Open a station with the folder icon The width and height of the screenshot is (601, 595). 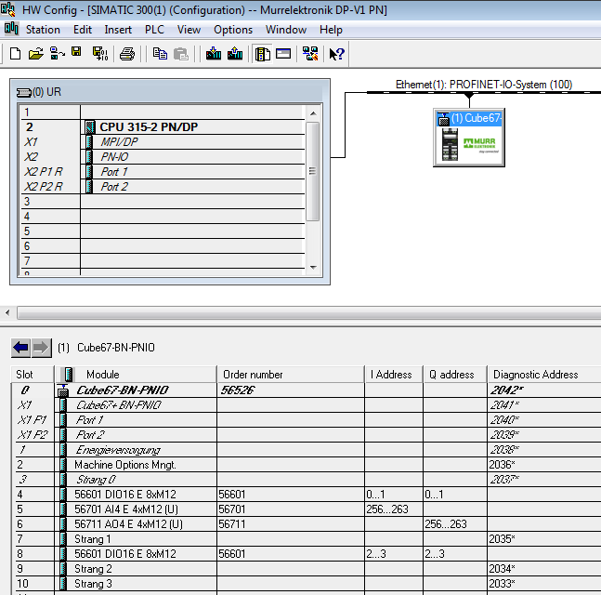[x=36, y=54]
